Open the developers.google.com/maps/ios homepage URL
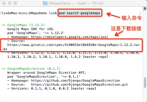This screenshot has height=102, width=147. pyautogui.click(x=70, y=37)
